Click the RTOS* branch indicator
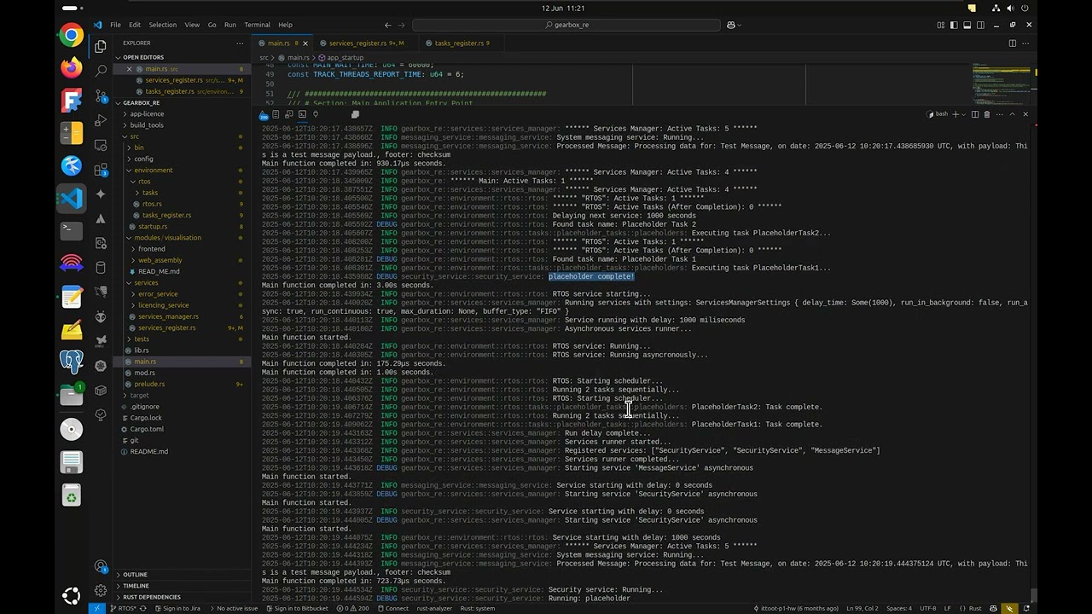 (124, 608)
